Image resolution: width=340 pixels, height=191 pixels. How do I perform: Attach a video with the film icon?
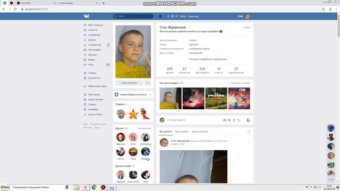click(229, 120)
